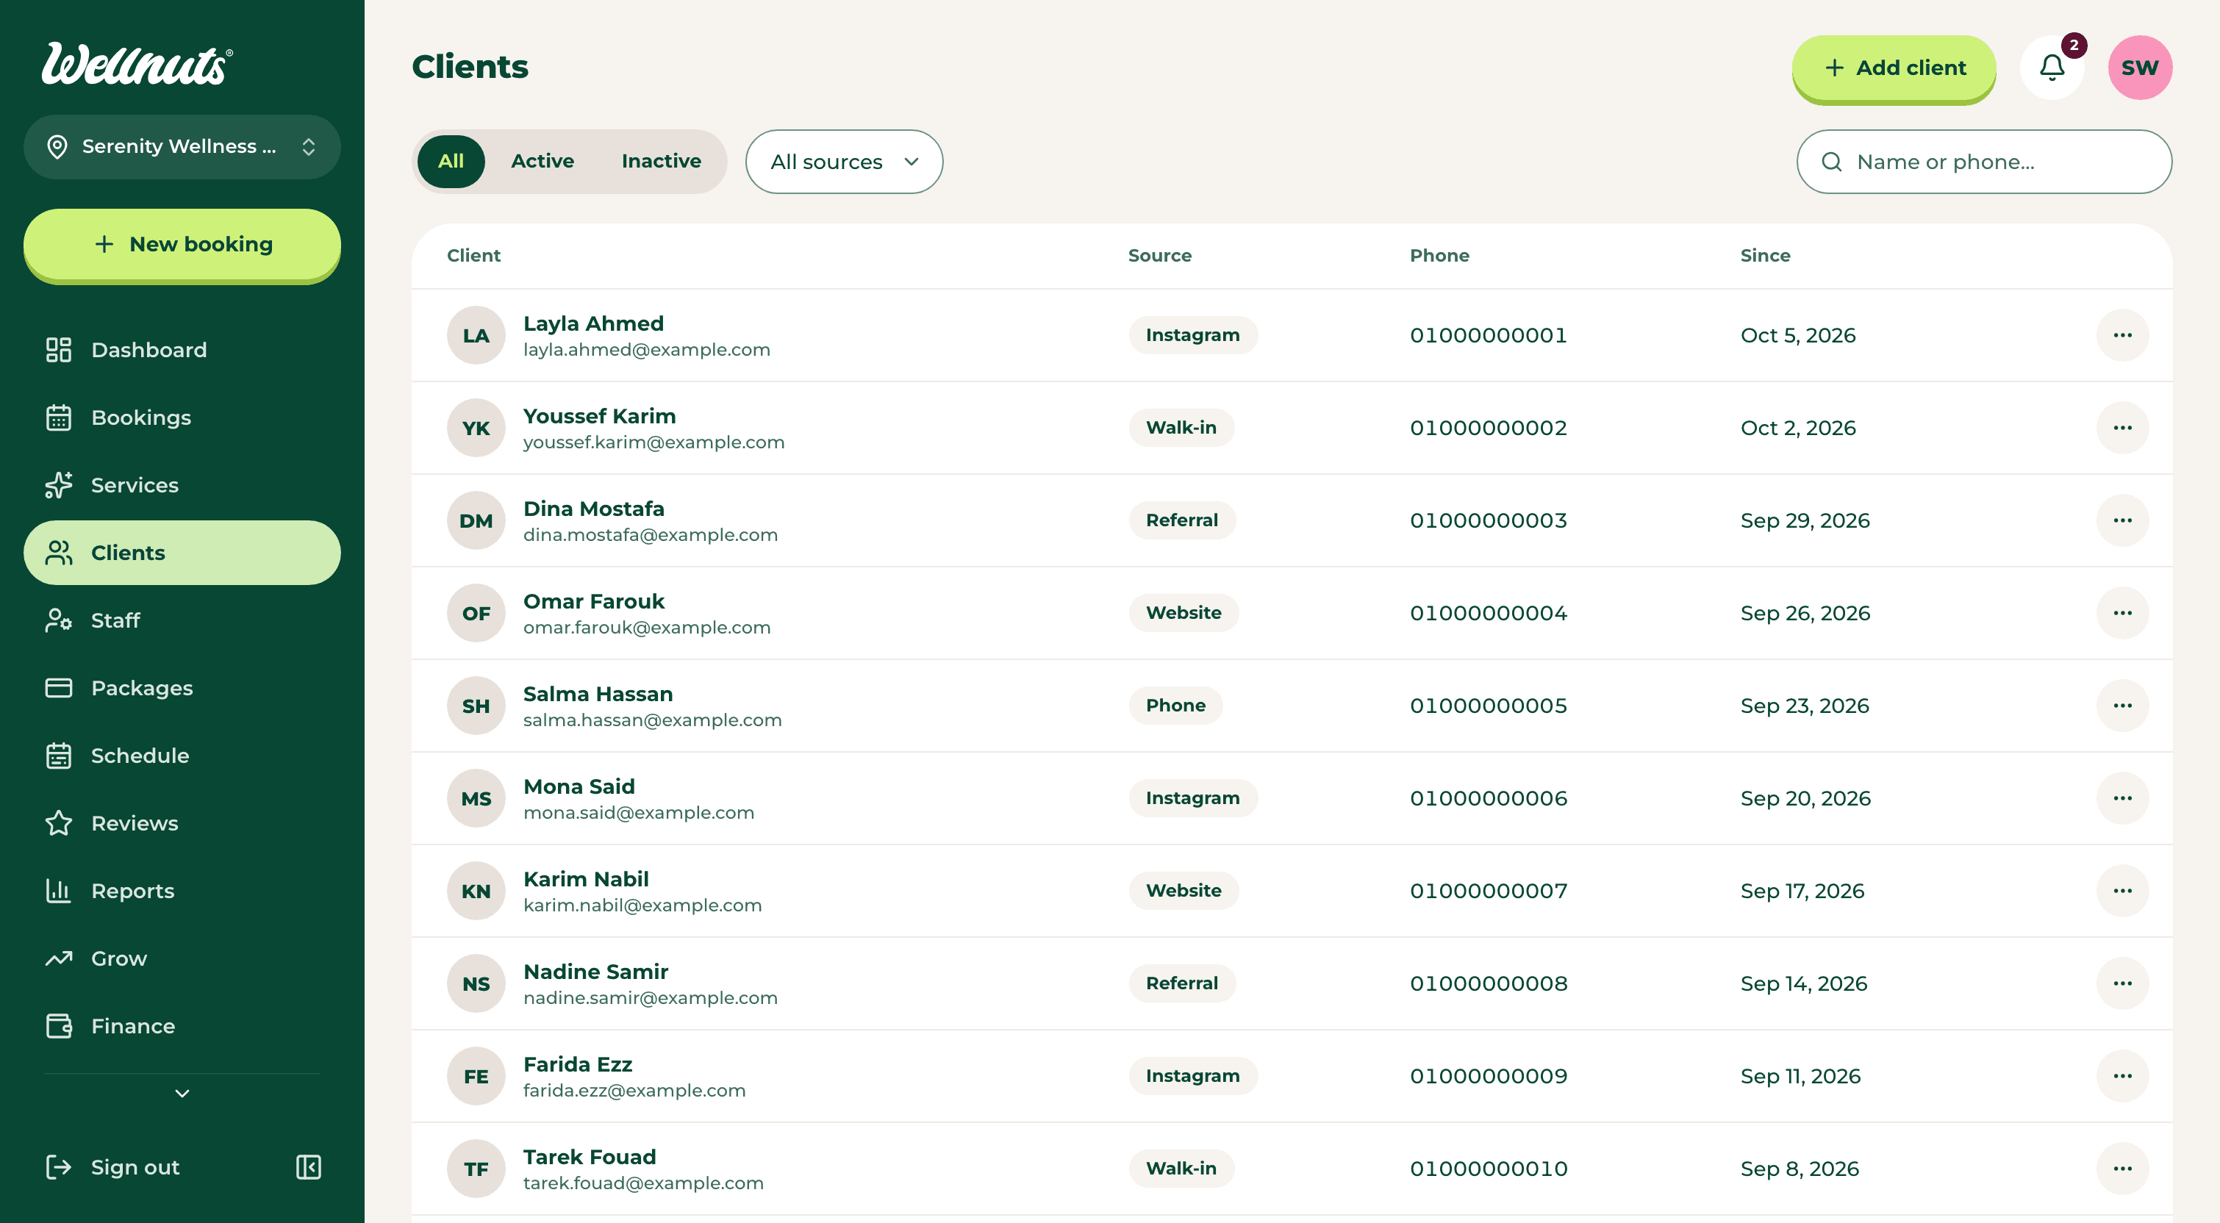Open Grow page
The image size is (2220, 1223).
point(182,958)
